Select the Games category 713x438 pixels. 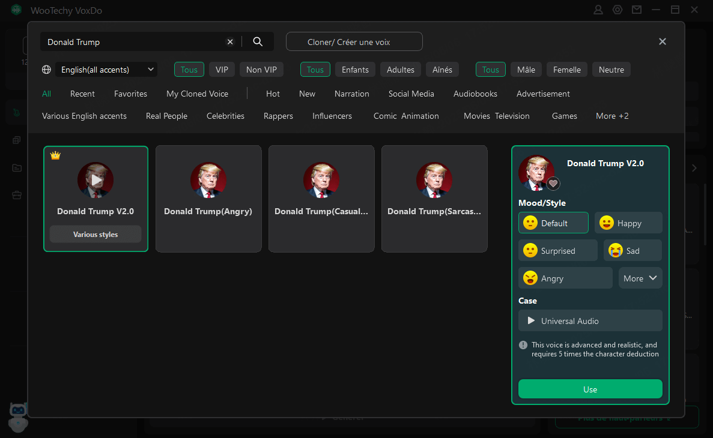coord(564,116)
